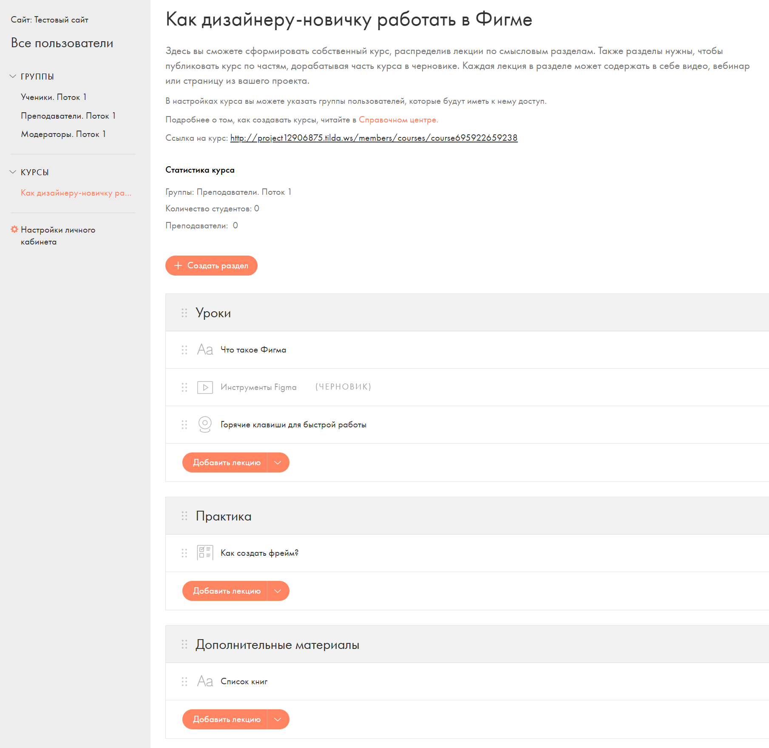This screenshot has height=748, width=769.
Task: Click the webinar camera icon beside 'Горячие клавиши'
Action: tap(205, 424)
